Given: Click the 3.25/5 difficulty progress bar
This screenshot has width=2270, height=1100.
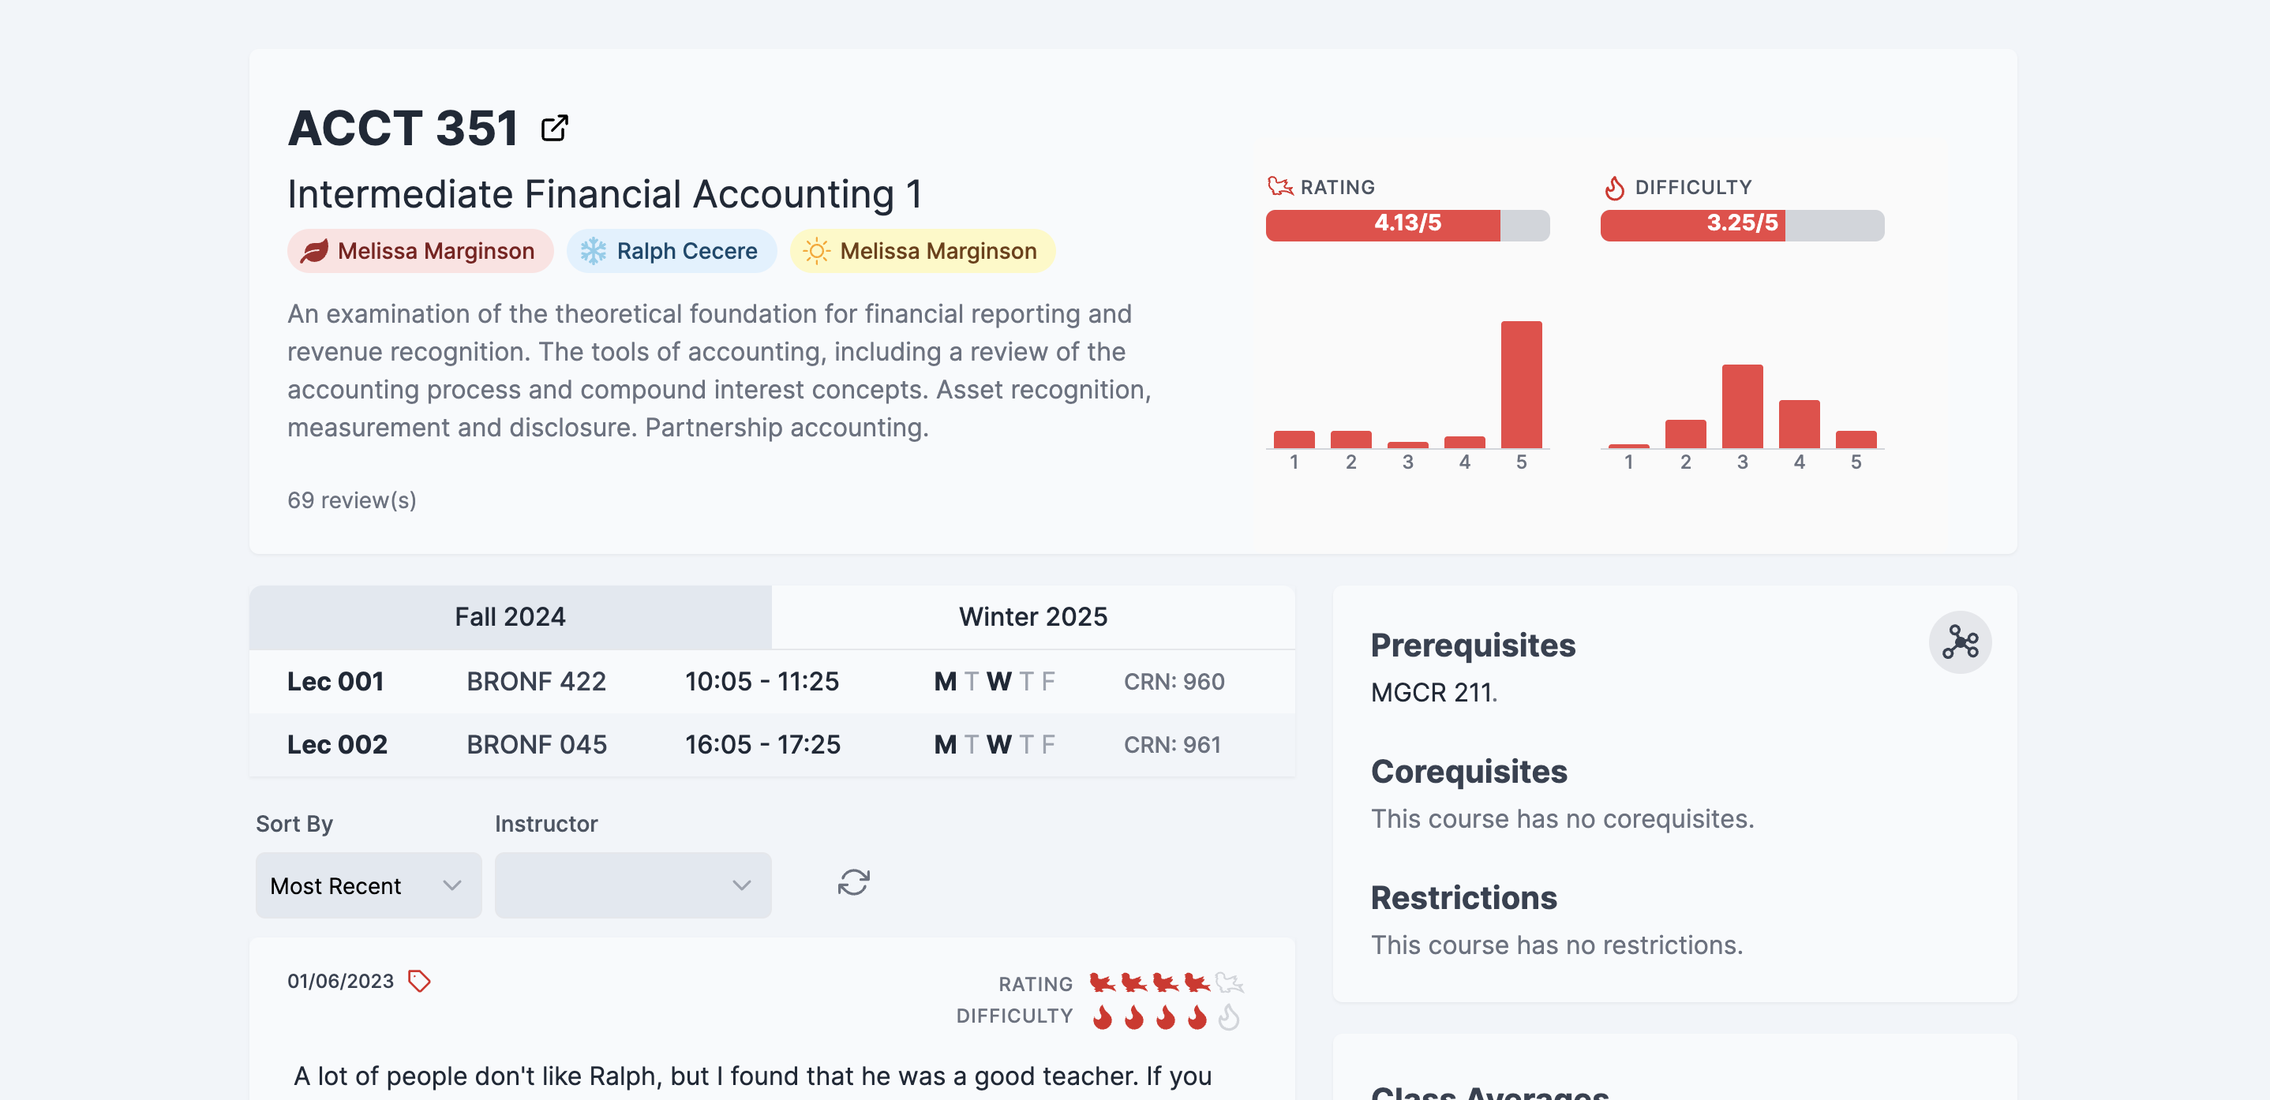Looking at the screenshot, I should pyautogui.click(x=1741, y=225).
